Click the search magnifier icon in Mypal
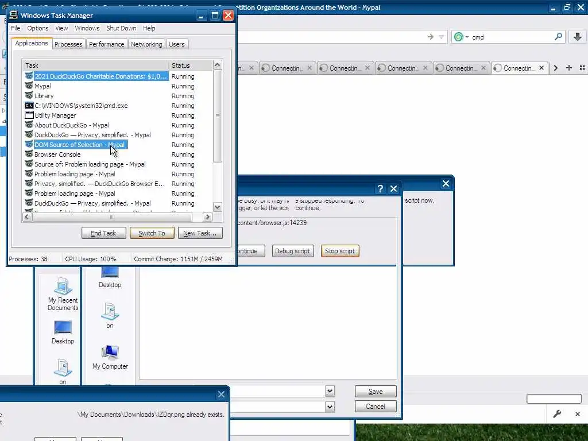This screenshot has height=441, width=588. click(558, 37)
